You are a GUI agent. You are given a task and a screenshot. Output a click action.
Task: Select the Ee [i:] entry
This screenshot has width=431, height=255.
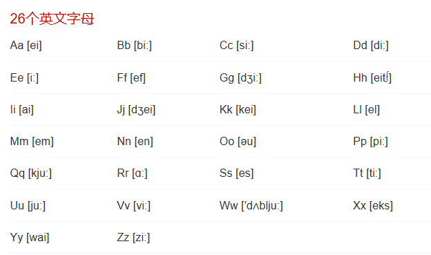(24, 78)
